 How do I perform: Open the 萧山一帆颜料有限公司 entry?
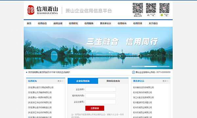[x=40, y=97]
